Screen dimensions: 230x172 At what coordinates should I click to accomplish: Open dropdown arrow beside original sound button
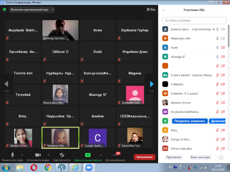point(53,10)
